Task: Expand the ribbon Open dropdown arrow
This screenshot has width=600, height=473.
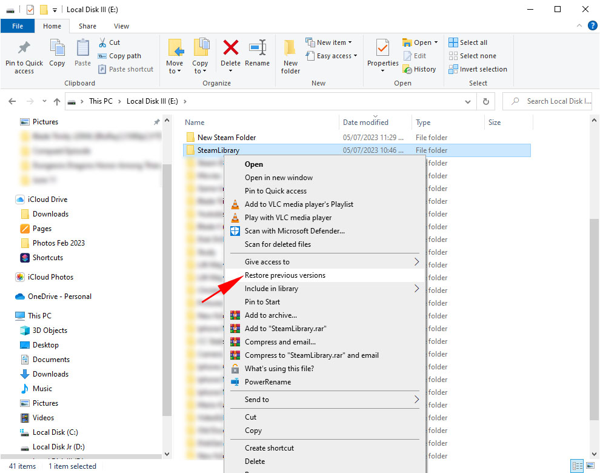Action: pos(436,42)
